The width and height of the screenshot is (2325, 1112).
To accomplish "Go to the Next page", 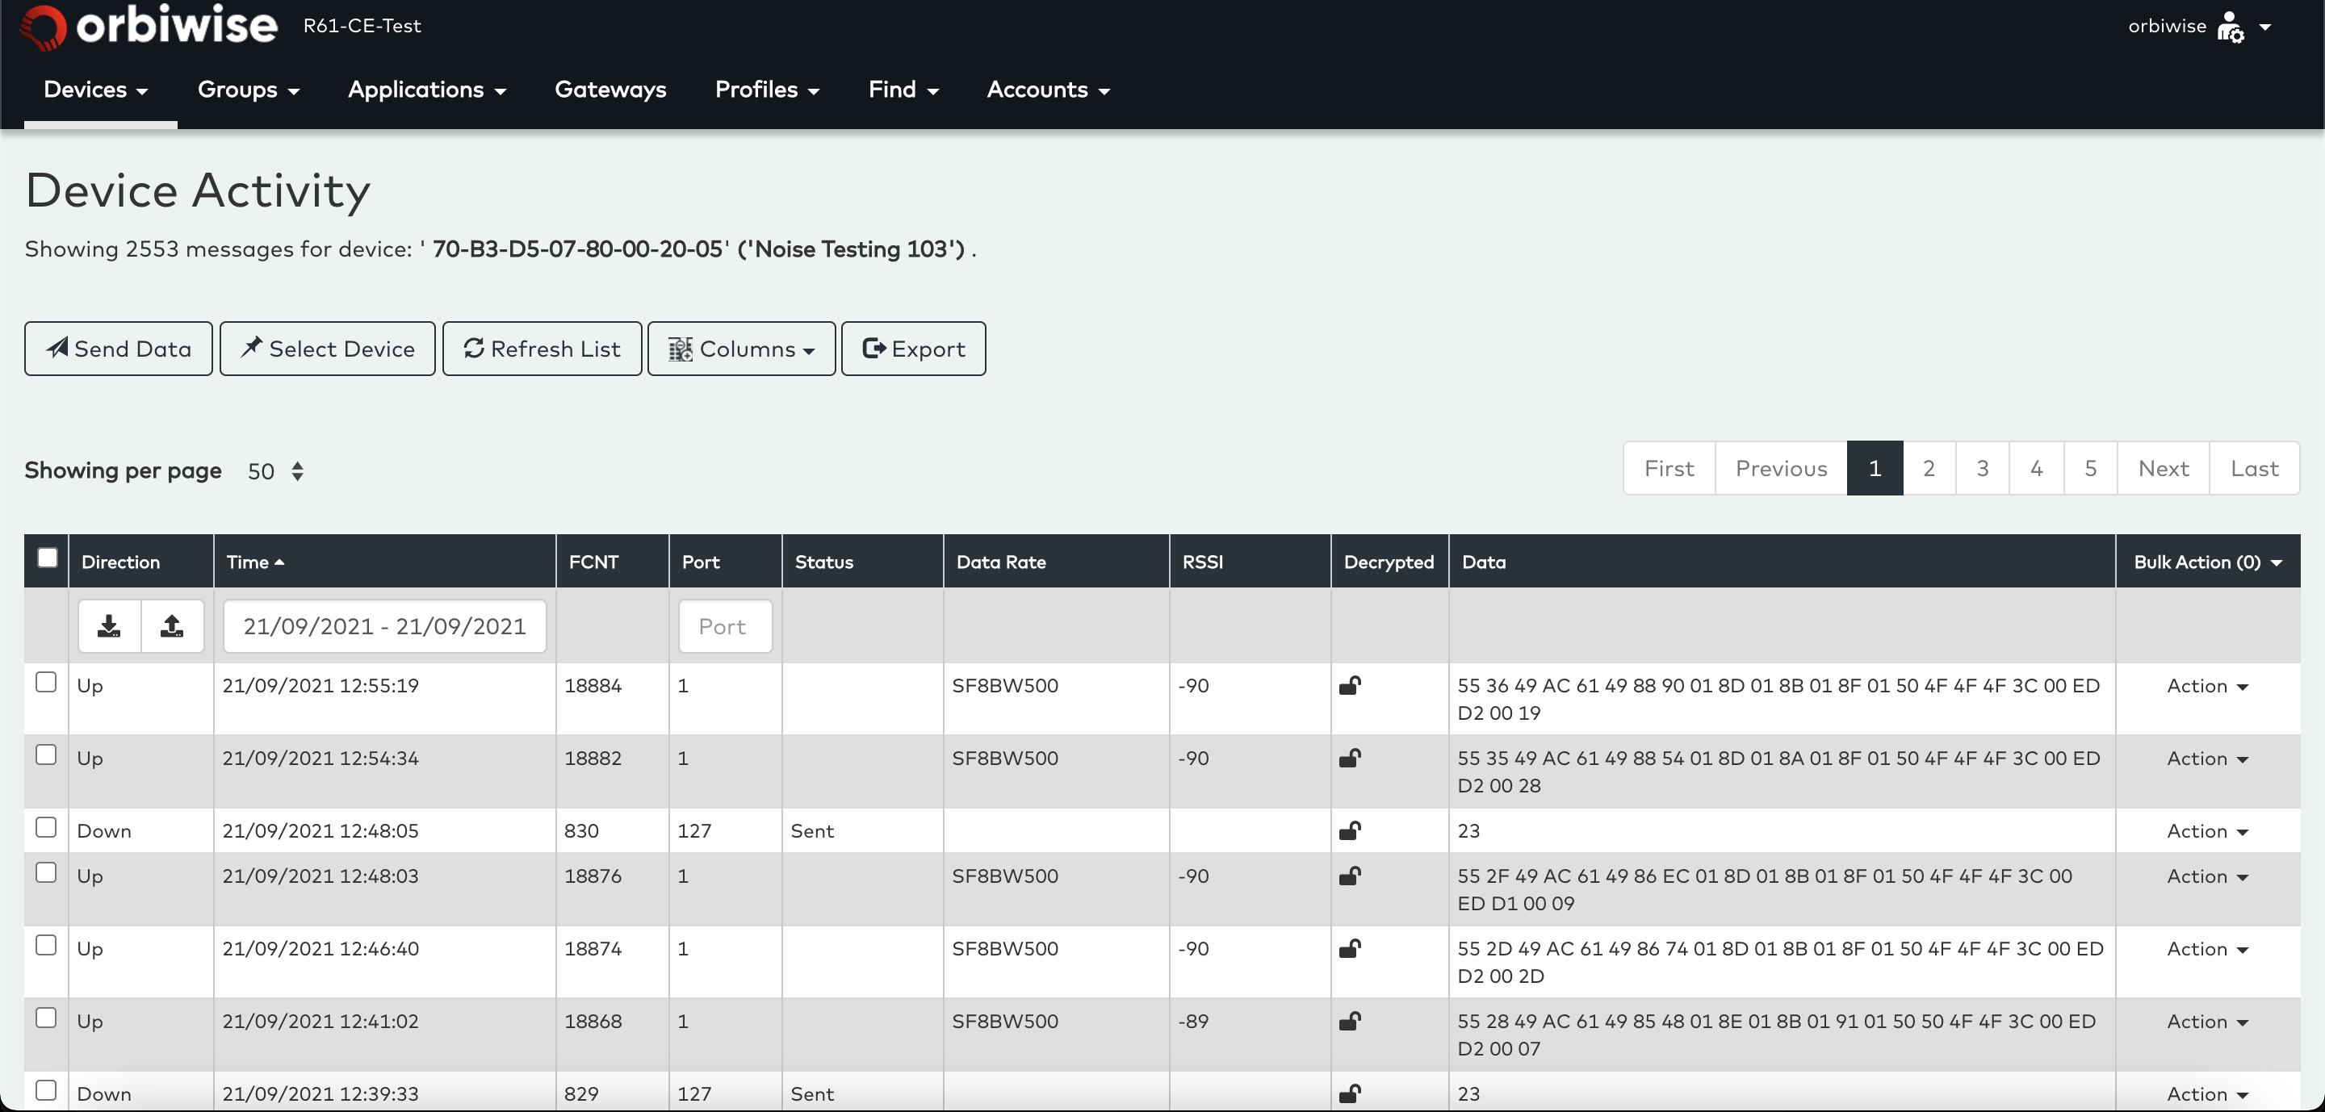I will point(2164,468).
